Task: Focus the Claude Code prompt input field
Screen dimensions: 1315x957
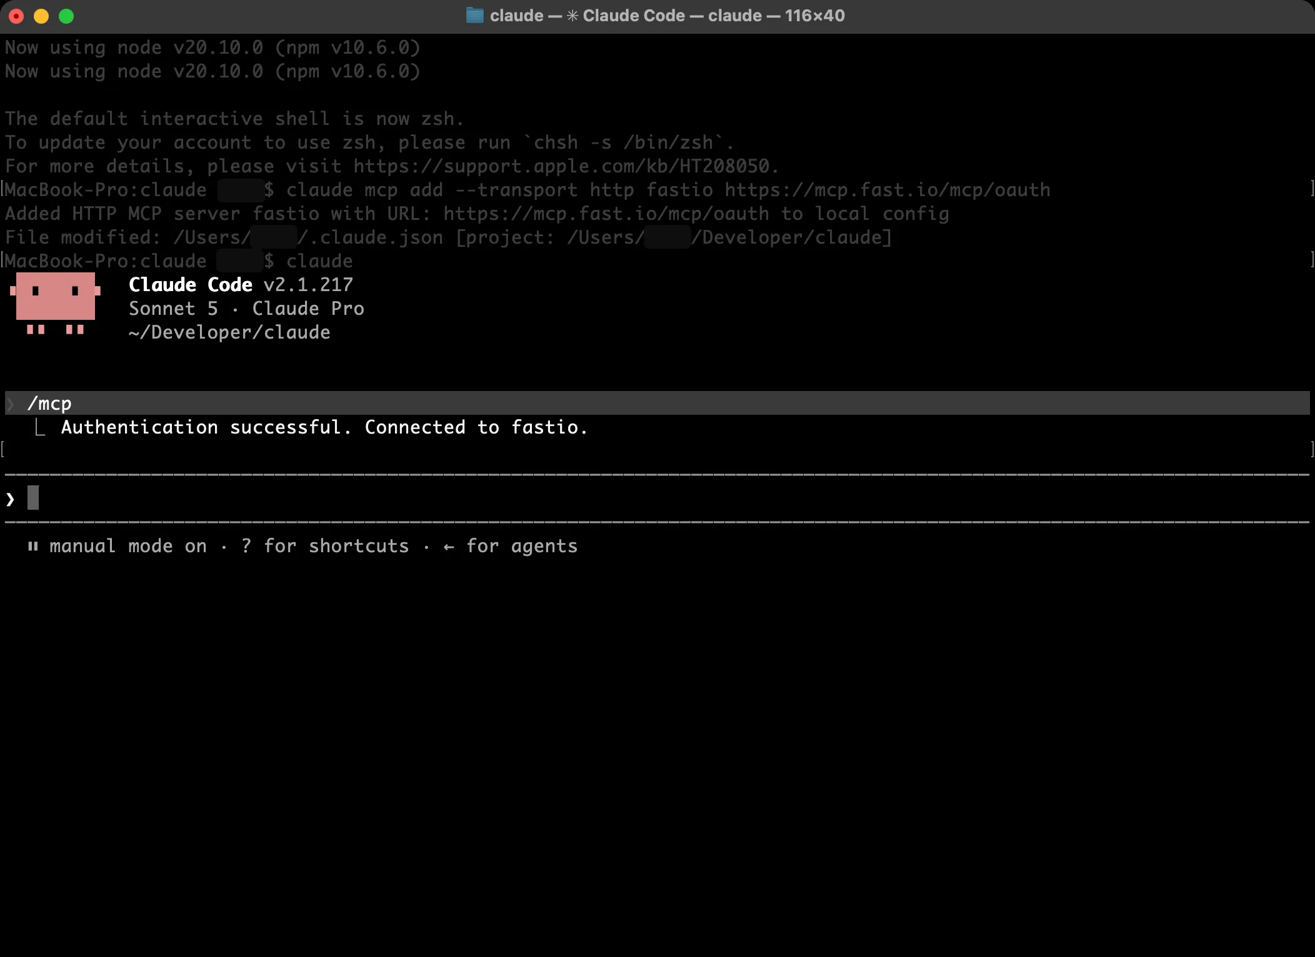Action: point(657,498)
